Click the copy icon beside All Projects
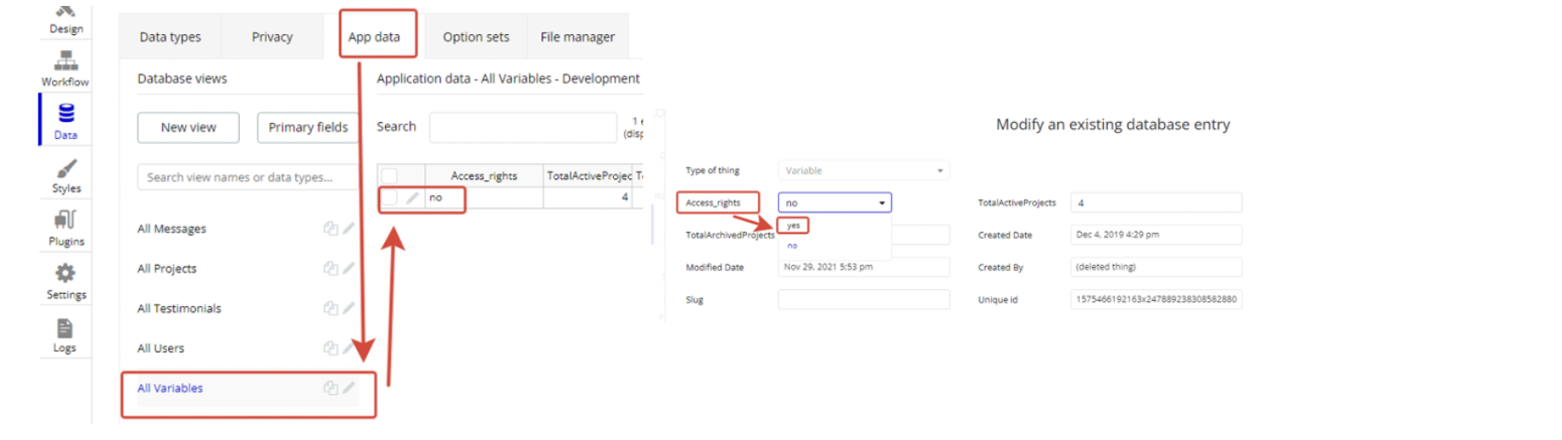Image resolution: width=1562 pixels, height=440 pixels. pyautogui.click(x=329, y=269)
